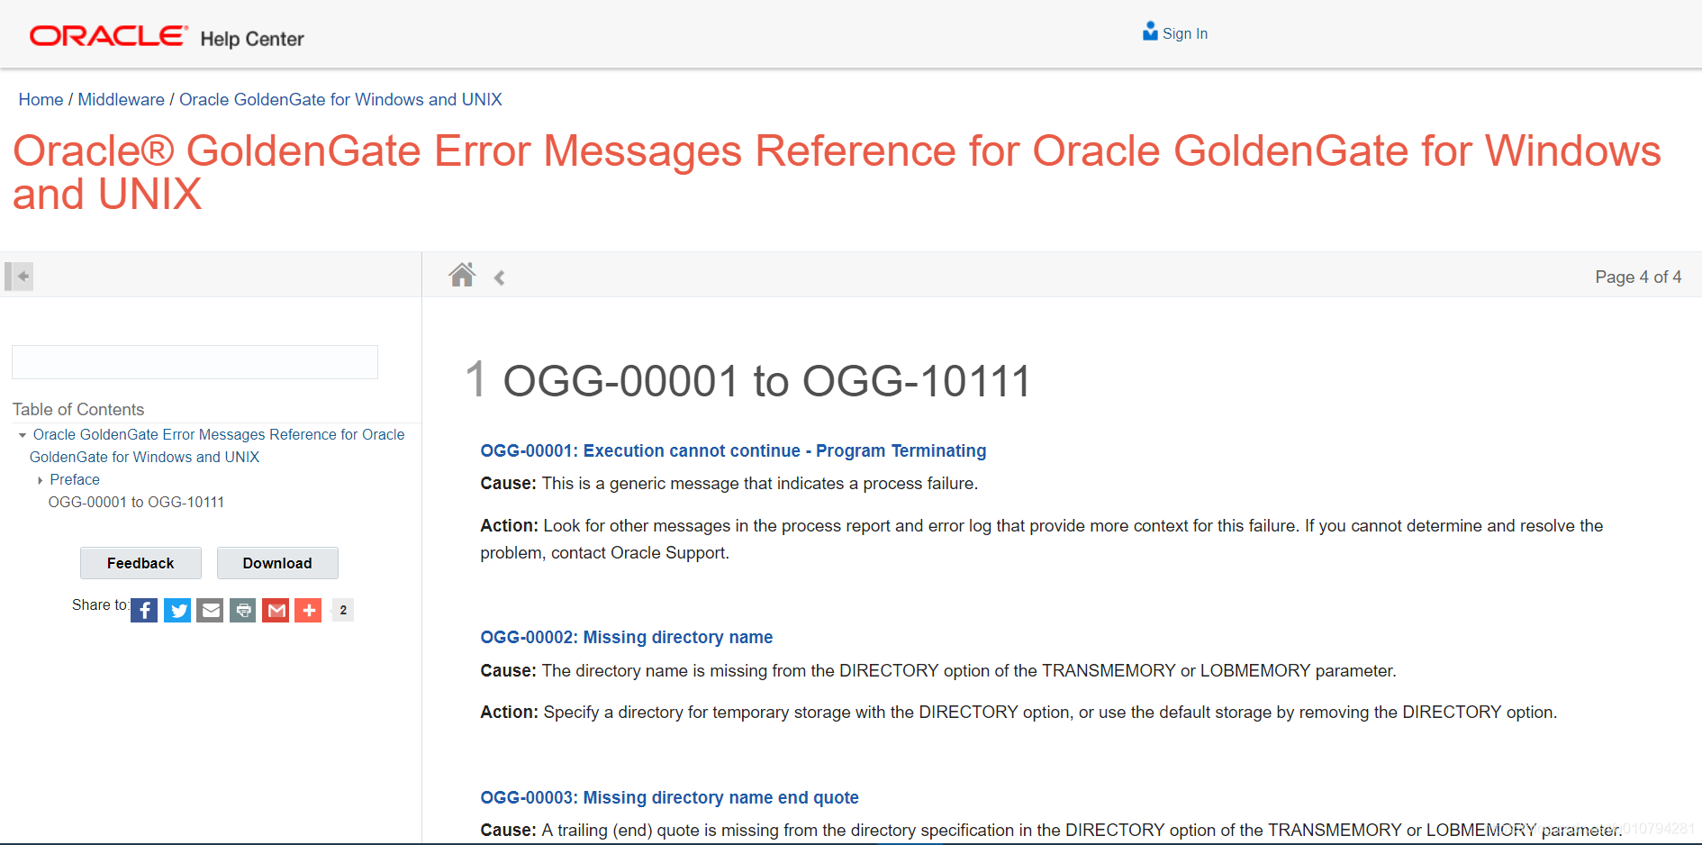This screenshot has width=1702, height=845.
Task: Open Middleware breadcrumb link
Action: click(x=121, y=99)
